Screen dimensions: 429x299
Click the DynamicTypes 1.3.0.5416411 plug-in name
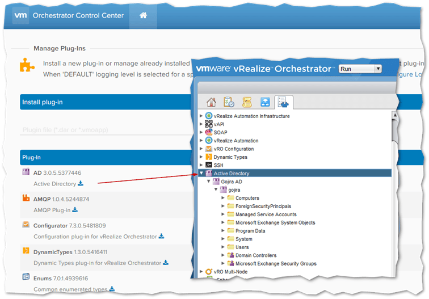pyautogui.click(x=70, y=252)
